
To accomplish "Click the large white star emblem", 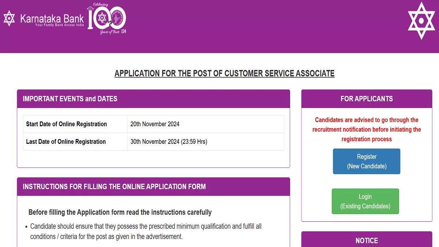I will (421, 21).
